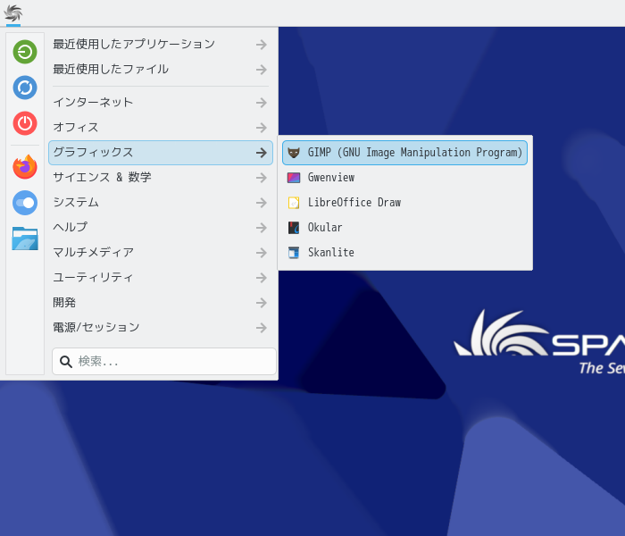625x536 pixels.
Task: Expand 開発 submenu arrow
Action: pos(262,303)
